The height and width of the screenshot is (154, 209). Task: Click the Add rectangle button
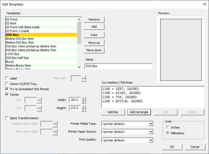pyautogui.click(x=139, y=112)
